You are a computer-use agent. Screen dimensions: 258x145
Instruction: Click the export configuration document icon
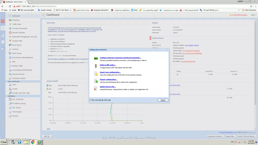(x=96, y=74)
